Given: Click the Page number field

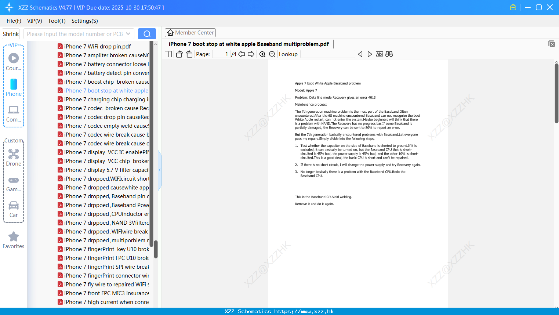Looking at the screenshot, I should click(x=221, y=54).
